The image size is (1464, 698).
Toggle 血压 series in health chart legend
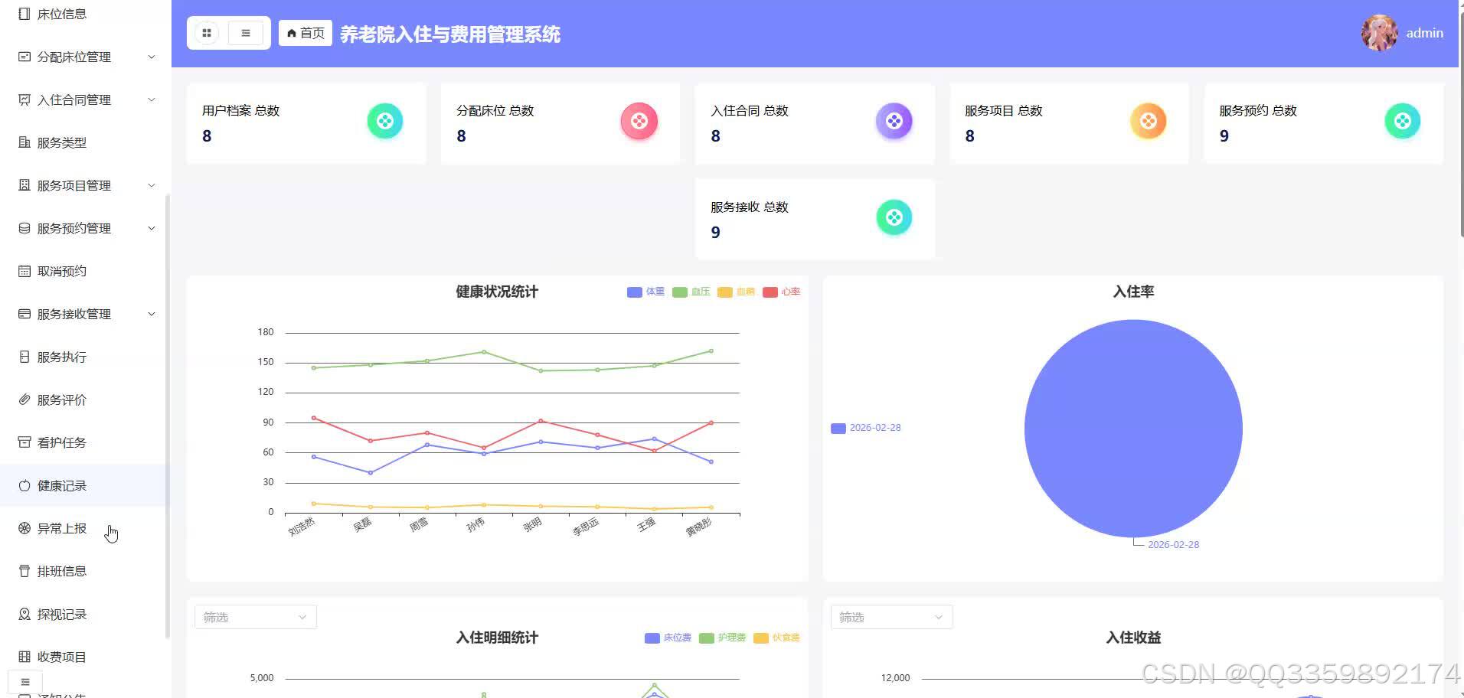pos(691,292)
